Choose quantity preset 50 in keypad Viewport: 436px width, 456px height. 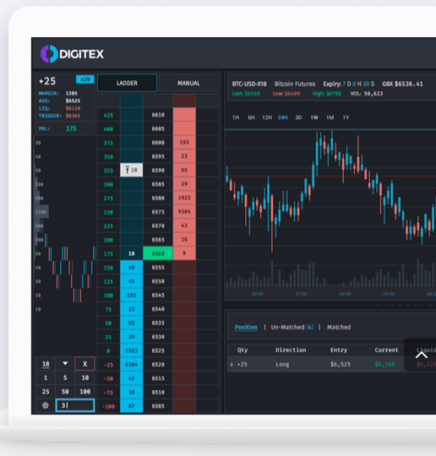pos(65,392)
